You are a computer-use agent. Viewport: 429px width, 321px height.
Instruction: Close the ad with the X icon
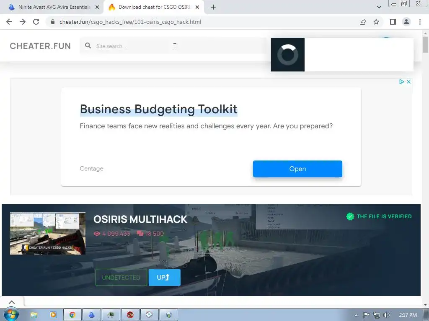pyautogui.click(x=408, y=82)
